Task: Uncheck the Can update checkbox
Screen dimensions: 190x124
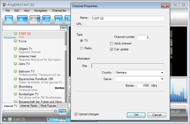Action: click(111, 49)
